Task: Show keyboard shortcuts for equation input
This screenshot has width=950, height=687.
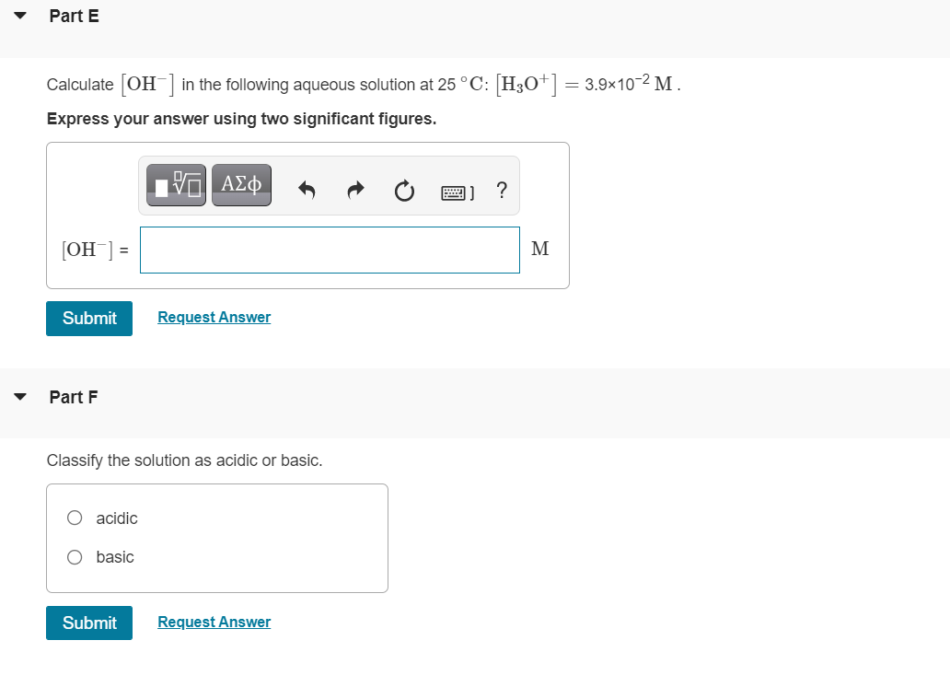Action: tap(457, 190)
